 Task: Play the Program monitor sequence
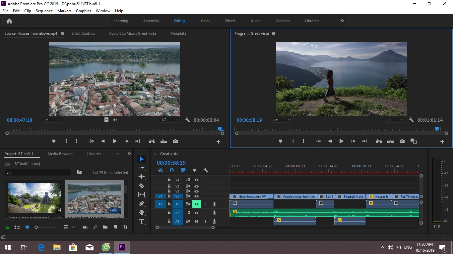point(341,141)
